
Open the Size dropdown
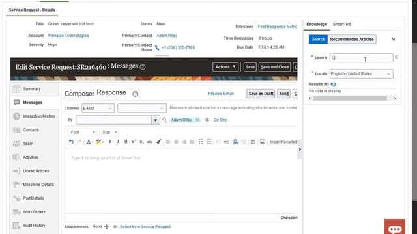[x=109, y=132]
